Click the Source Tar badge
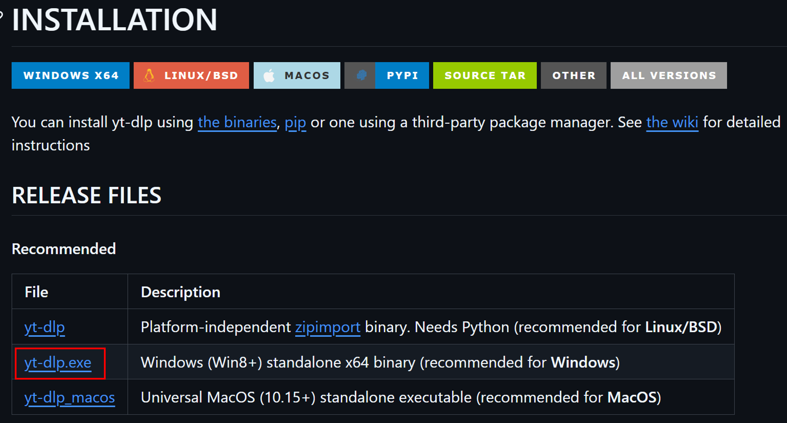787x423 pixels. coord(485,75)
